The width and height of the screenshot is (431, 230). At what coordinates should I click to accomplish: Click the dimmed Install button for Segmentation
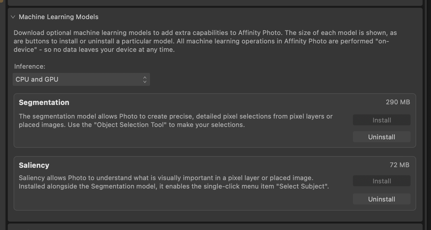click(x=382, y=120)
